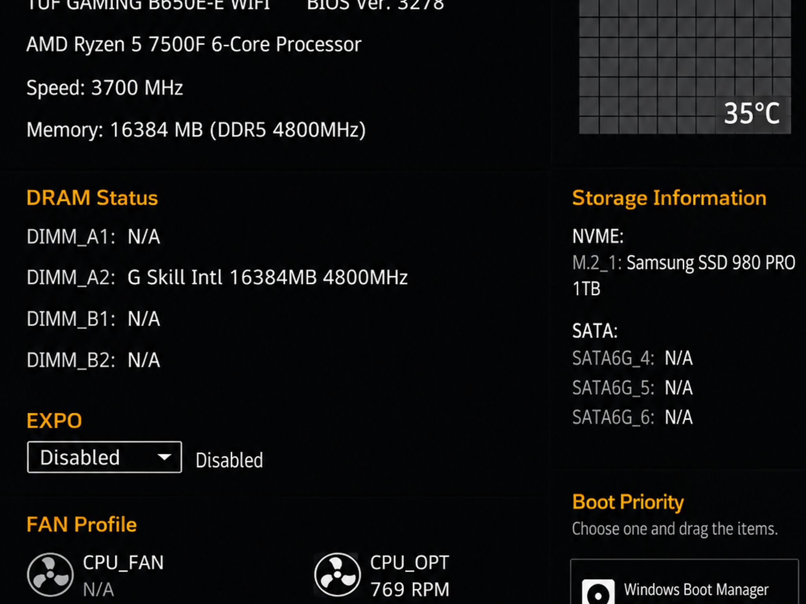Viewport: 806px width, 604px height.
Task: Click the SATA6G_4 storage entry
Action: click(632, 358)
